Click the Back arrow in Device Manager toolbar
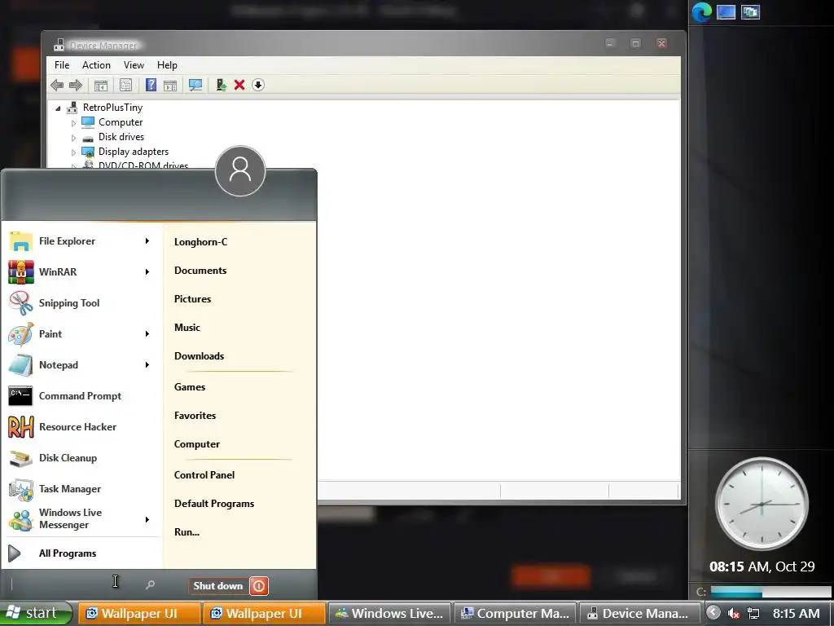Screen dimensions: 834x626 (x=57, y=85)
